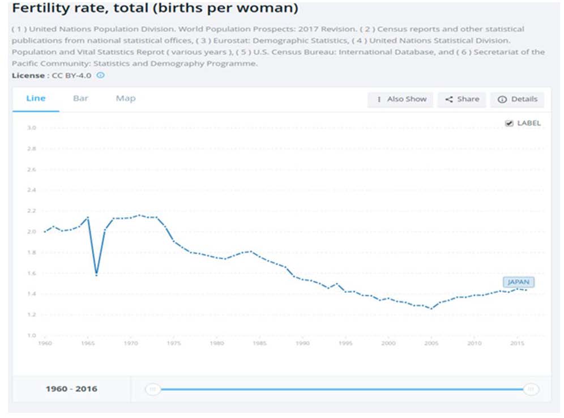Click the 1995 x-axis year label
564x418 pixels.
tap(345, 343)
